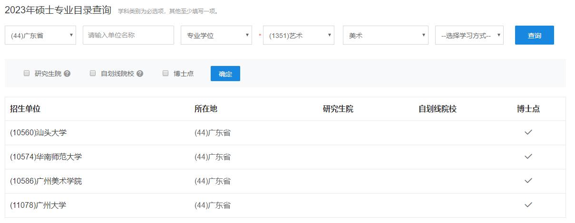575x223 pixels.
Task: Enable the 研究生院 checkbox
Action: (27, 74)
